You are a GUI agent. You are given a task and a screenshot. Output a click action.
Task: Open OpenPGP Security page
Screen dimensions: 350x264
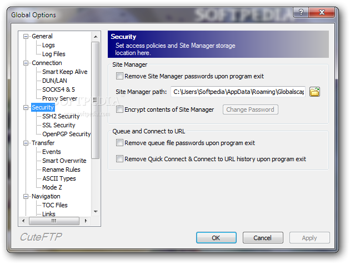tap(66, 134)
